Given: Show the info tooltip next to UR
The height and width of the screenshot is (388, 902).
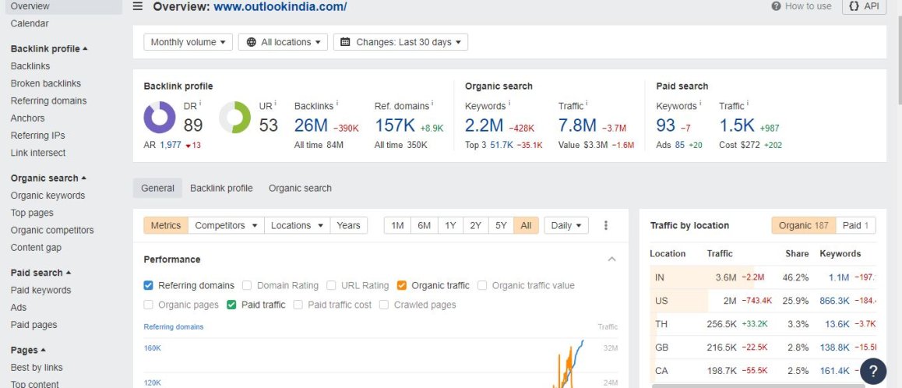Looking at the screenshot, I should click(275, 104).
